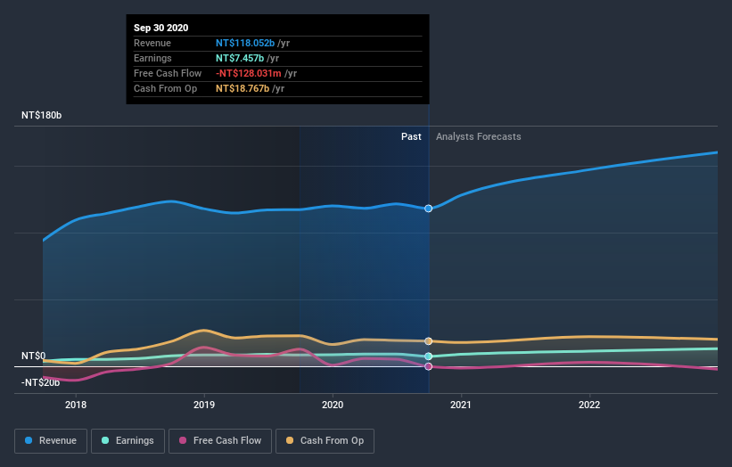Viewport: 732px width, 467px height.
Task: Click the Earnings row label in tooltip
Action: point(152,58)
